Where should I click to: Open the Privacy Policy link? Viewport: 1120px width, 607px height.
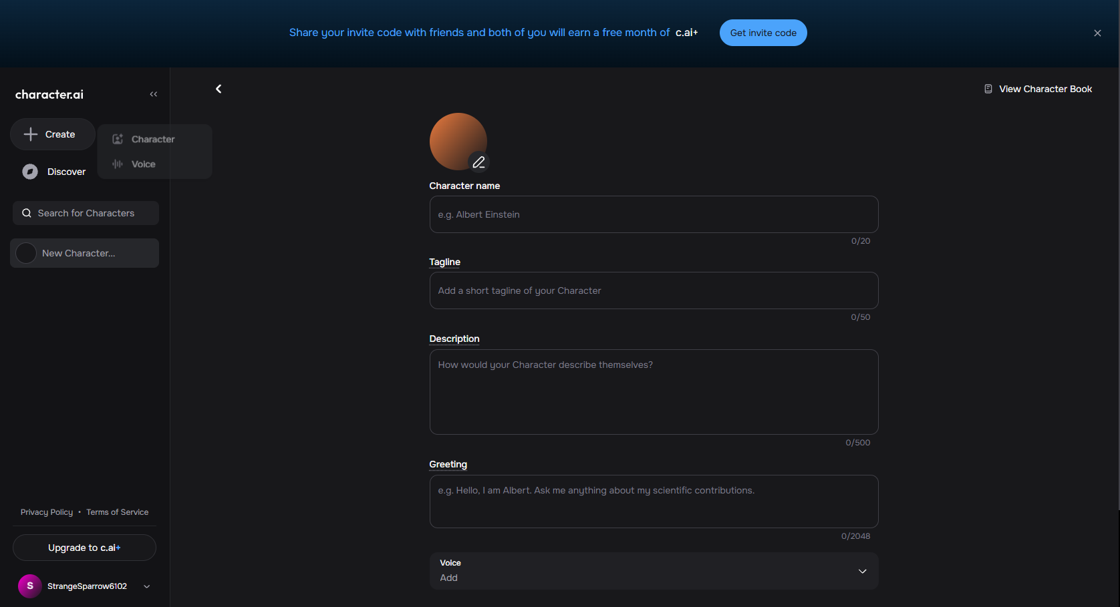pos(47,512)
